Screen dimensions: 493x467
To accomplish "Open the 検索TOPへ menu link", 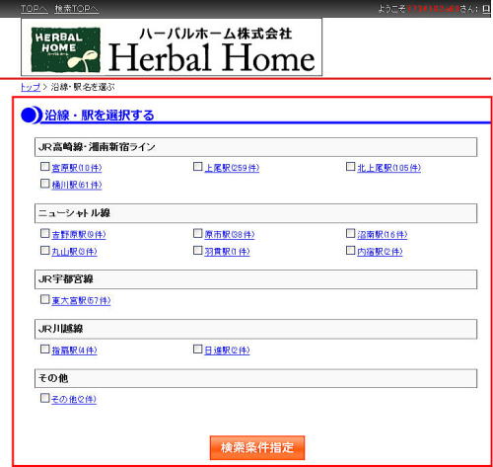I will (77, 9).
